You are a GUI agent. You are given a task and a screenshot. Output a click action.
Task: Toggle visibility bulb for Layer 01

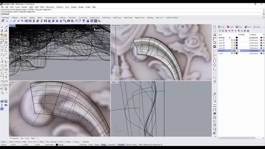[232, 40]
